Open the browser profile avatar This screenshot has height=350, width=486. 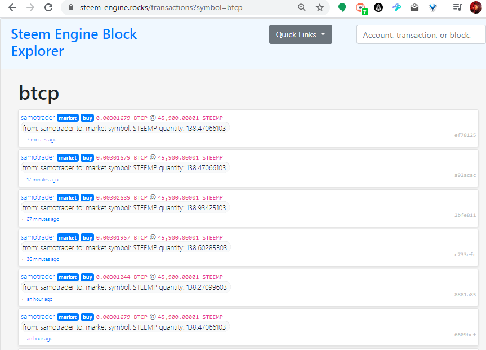pos(475,7)
